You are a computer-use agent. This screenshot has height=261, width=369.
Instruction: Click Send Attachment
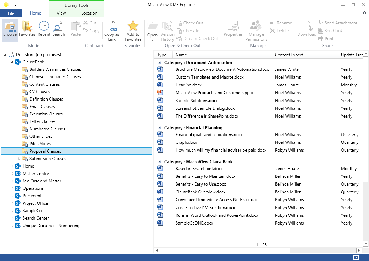point(337,23)
